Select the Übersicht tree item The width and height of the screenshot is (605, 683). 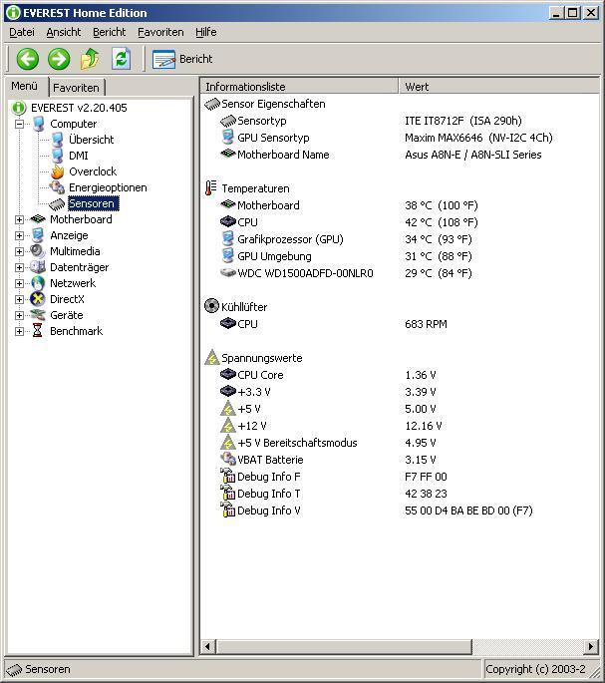pos(91,140)
